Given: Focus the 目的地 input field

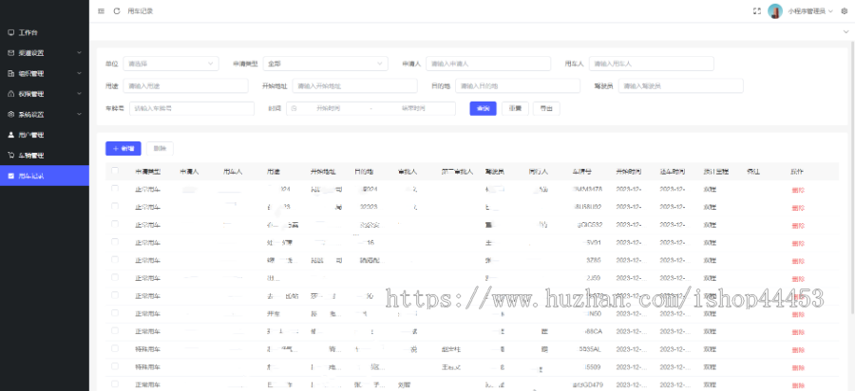Looking at the screenshot, I should [x=518, y=86].
